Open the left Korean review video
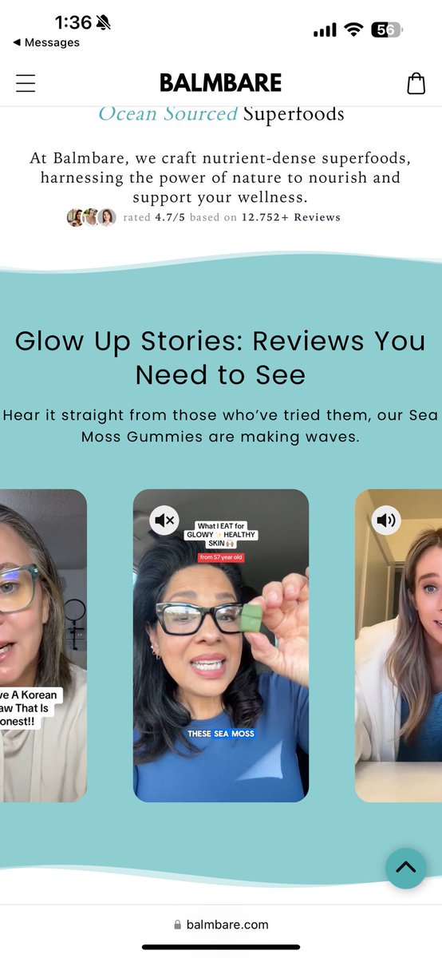Viewport: 442px width, 958px height. (x=43, y=646)
